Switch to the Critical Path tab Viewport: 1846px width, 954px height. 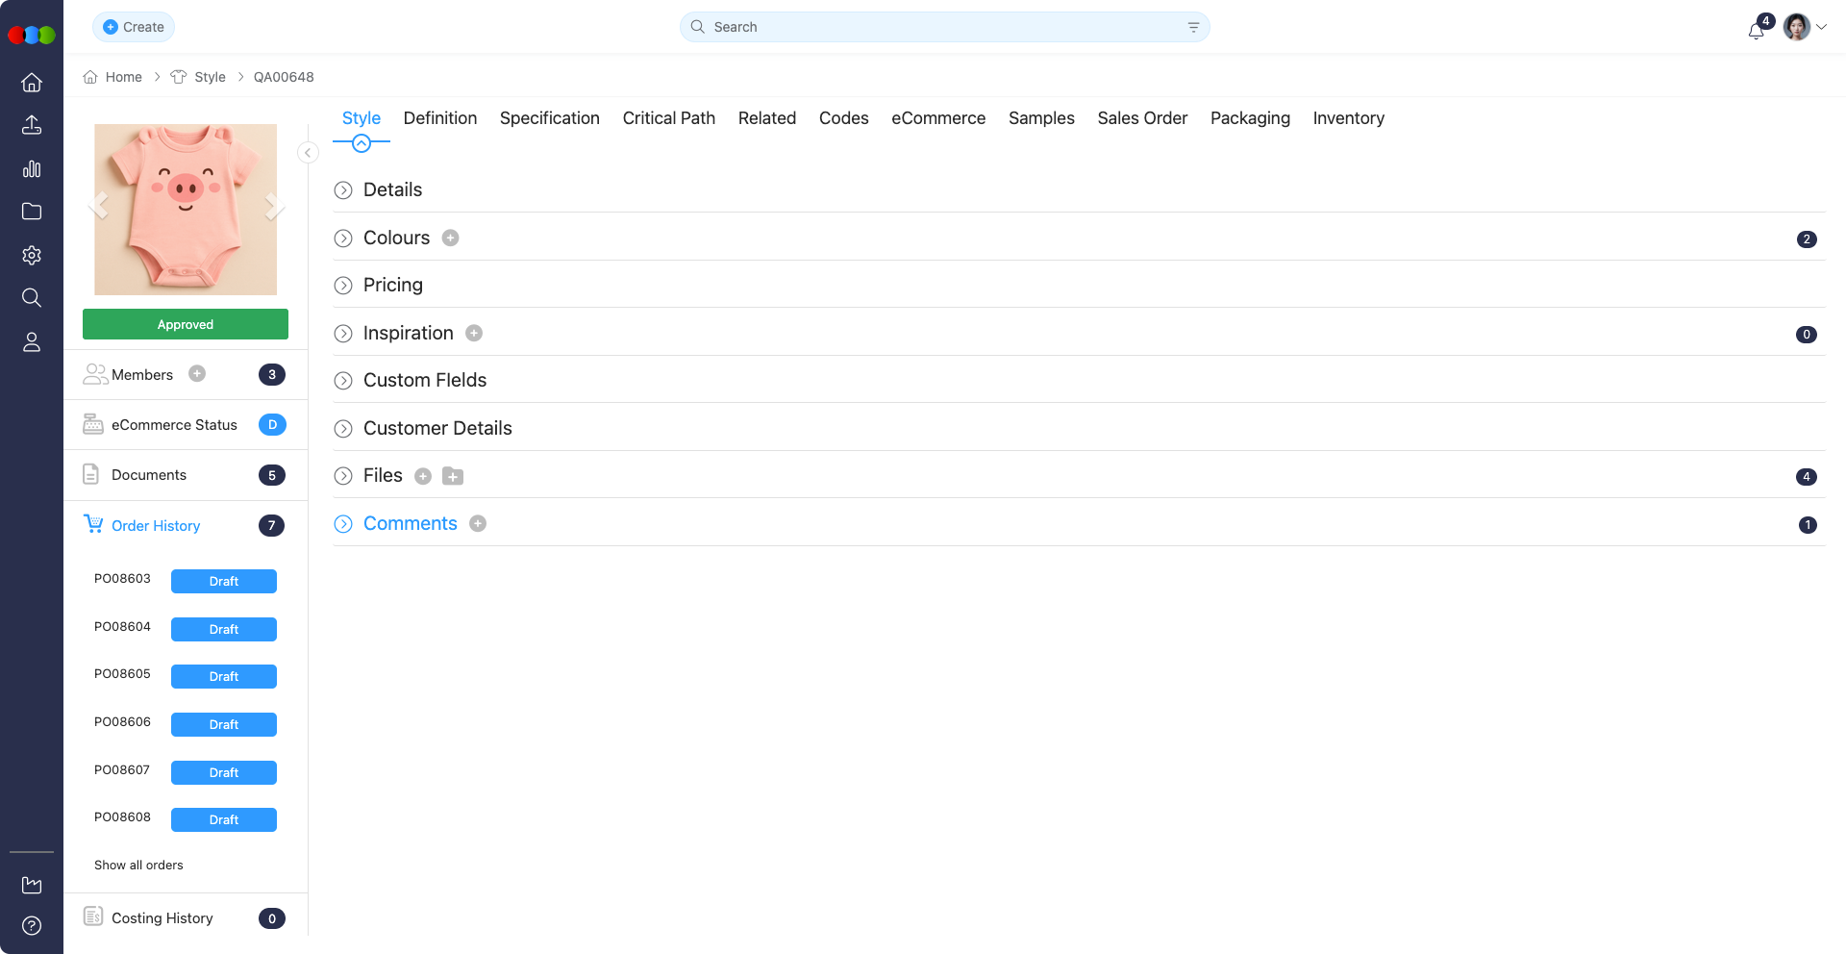click(668, 118)
